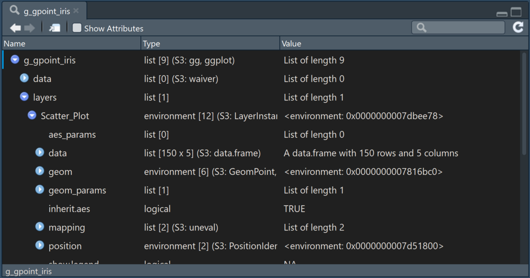Viewport: 530px width, 278px height.
Task: Expand the geom_params list
Action: (40, 190)
